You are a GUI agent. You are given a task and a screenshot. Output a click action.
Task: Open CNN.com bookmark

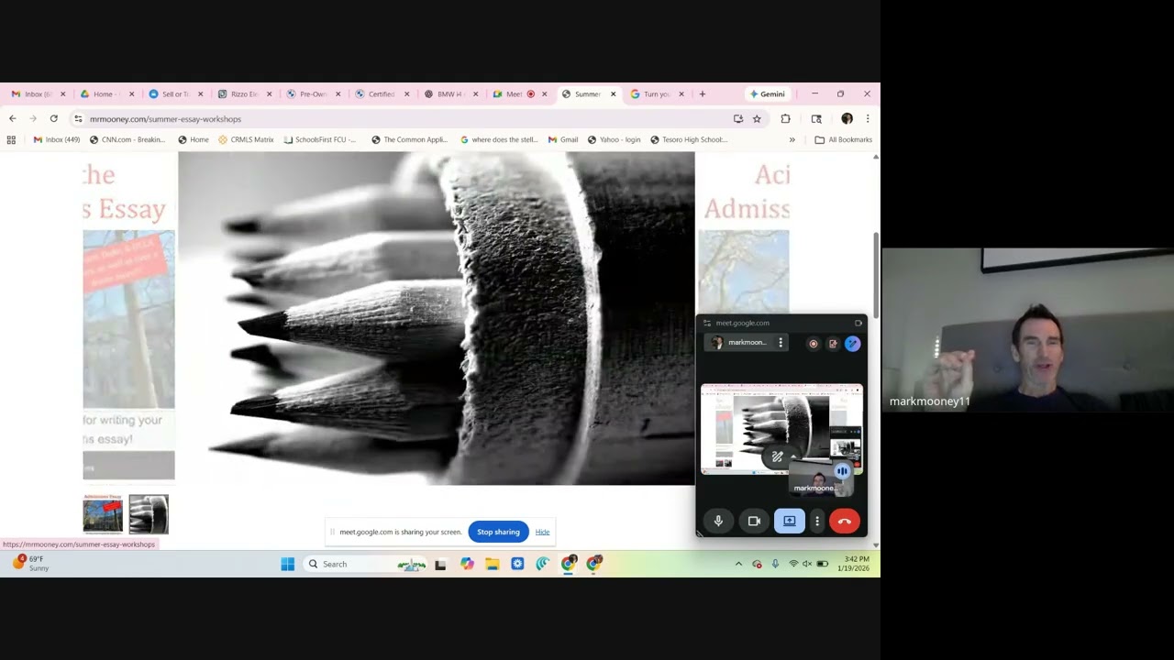[127, 139]
